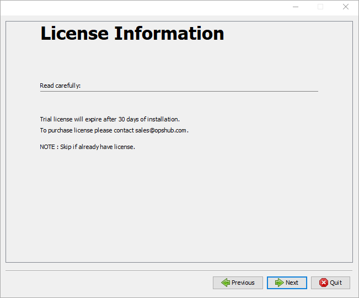Screen dimensions: 359x298
Task: Click the License Information heading
Action: click(x=132, y=33)
